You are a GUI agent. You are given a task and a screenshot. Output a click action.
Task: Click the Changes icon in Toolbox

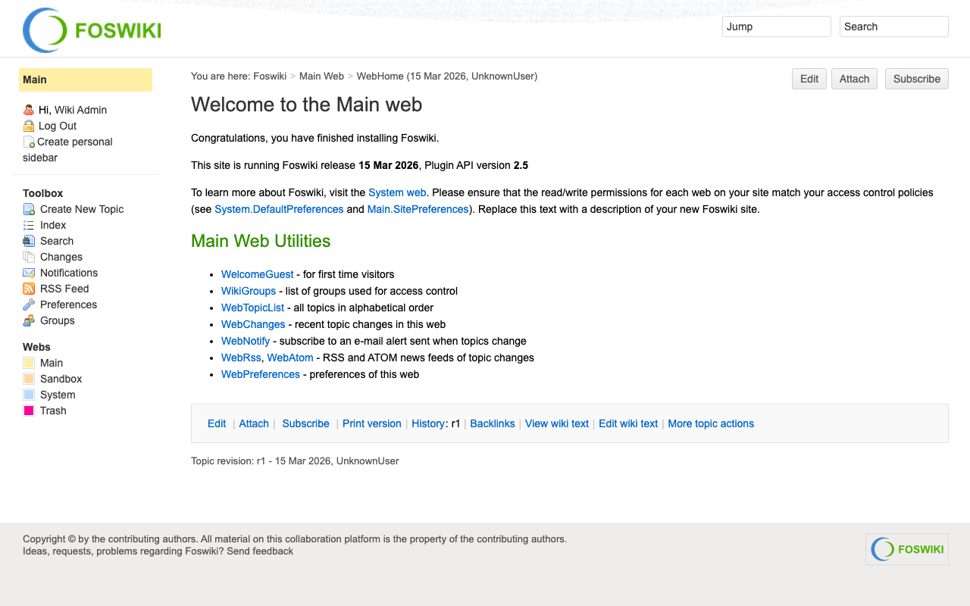coord(29,257)
